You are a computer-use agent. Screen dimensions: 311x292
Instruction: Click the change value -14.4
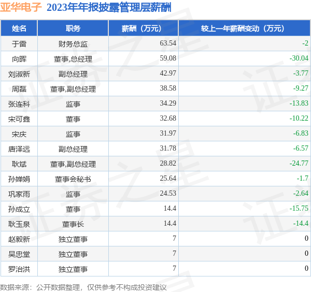click(301, 224)
